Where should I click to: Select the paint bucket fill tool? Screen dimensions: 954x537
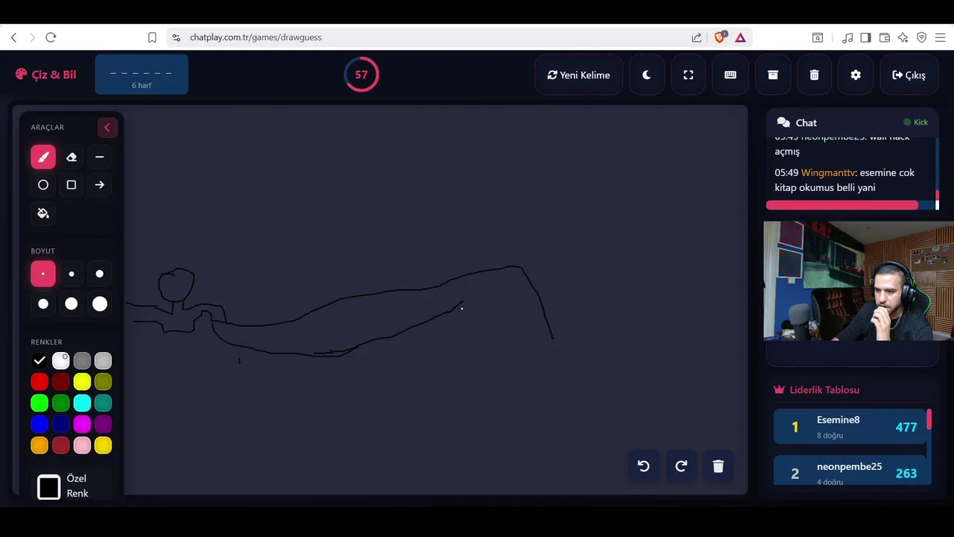pyautogui.click(x=43, y=213)
